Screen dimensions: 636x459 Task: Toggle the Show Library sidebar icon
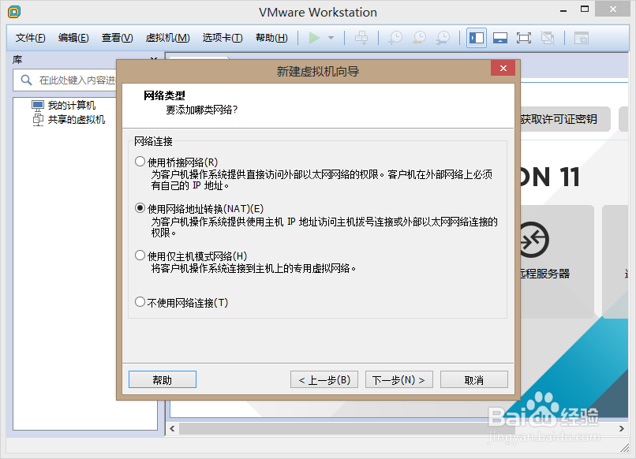coord(476,38)
